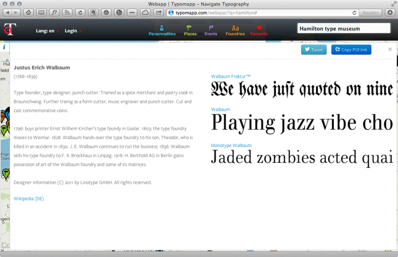Click the Typomapp logo

9,29
